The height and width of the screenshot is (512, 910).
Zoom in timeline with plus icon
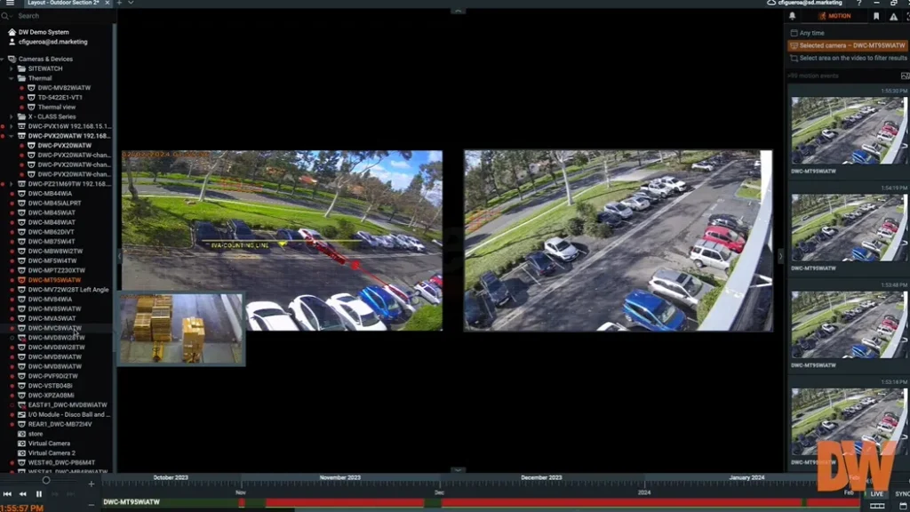coord(92,484)
